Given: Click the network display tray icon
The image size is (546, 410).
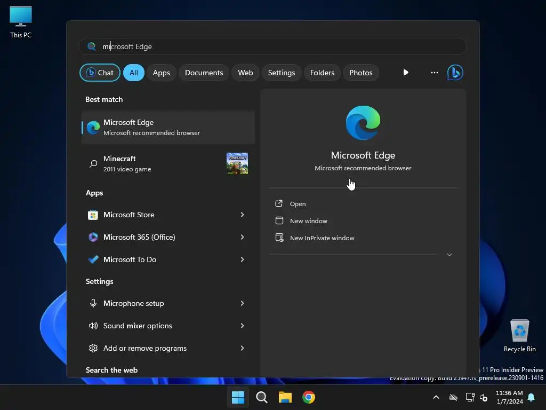Looking at the screenshot, I should coord(470,397).
